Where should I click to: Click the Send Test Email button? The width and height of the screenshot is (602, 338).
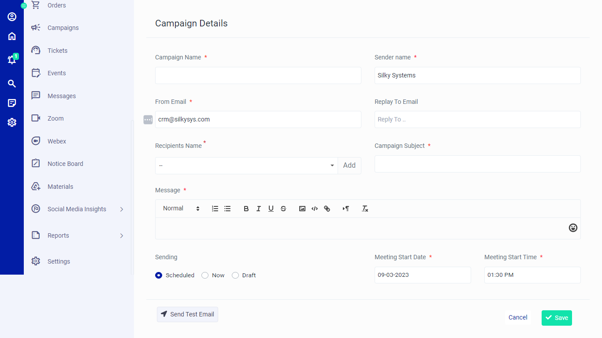tap(187, 314)
